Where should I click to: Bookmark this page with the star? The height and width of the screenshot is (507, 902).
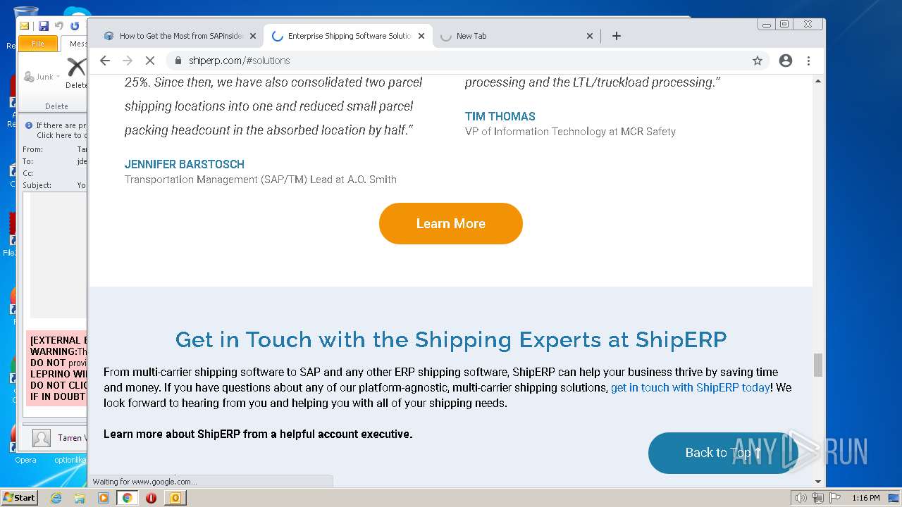758,61
